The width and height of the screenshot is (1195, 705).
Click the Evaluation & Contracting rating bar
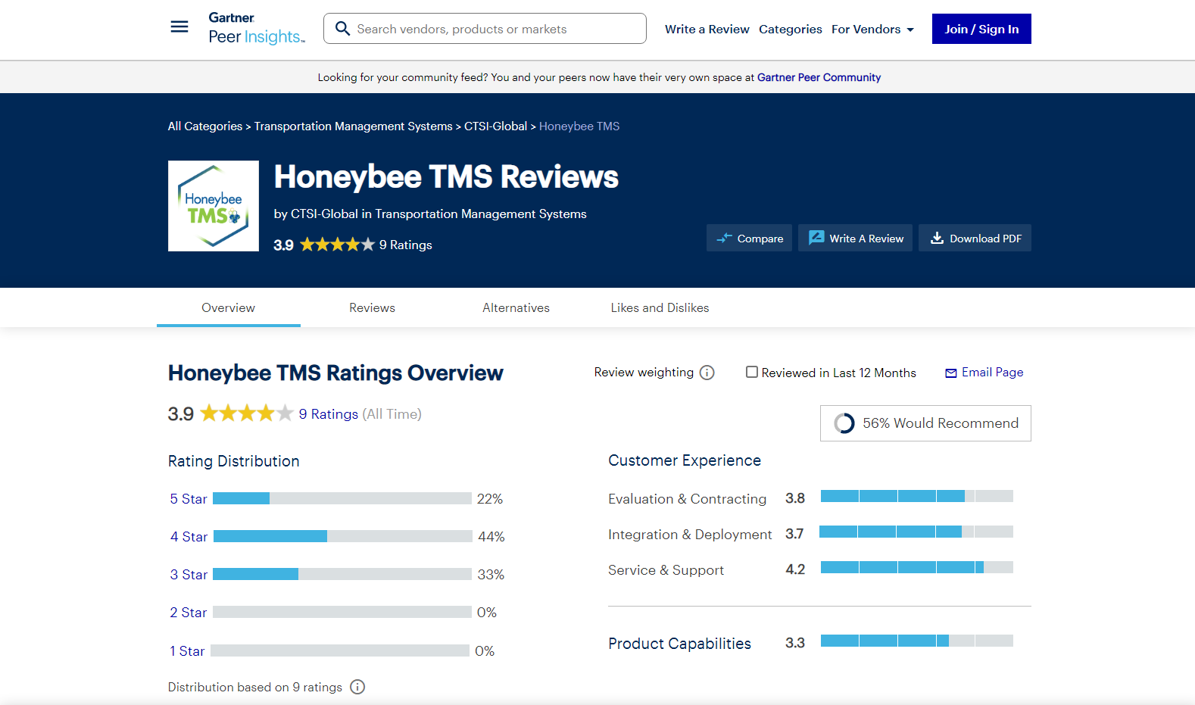click(917, 496)
